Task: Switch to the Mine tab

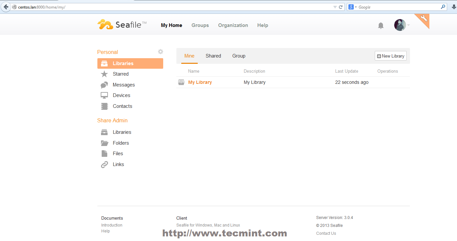Action: (x=189, y=56)
